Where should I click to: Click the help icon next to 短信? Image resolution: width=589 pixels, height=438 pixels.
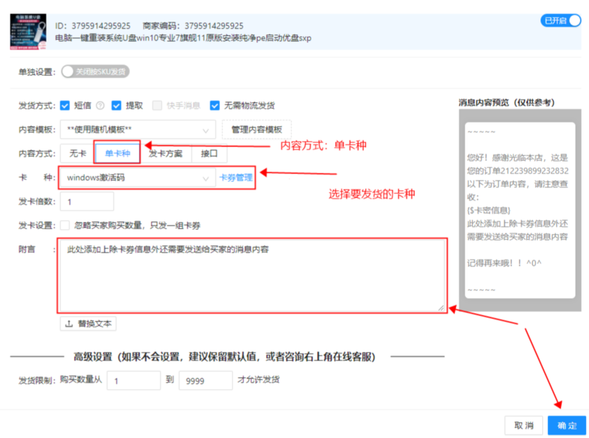100,105
